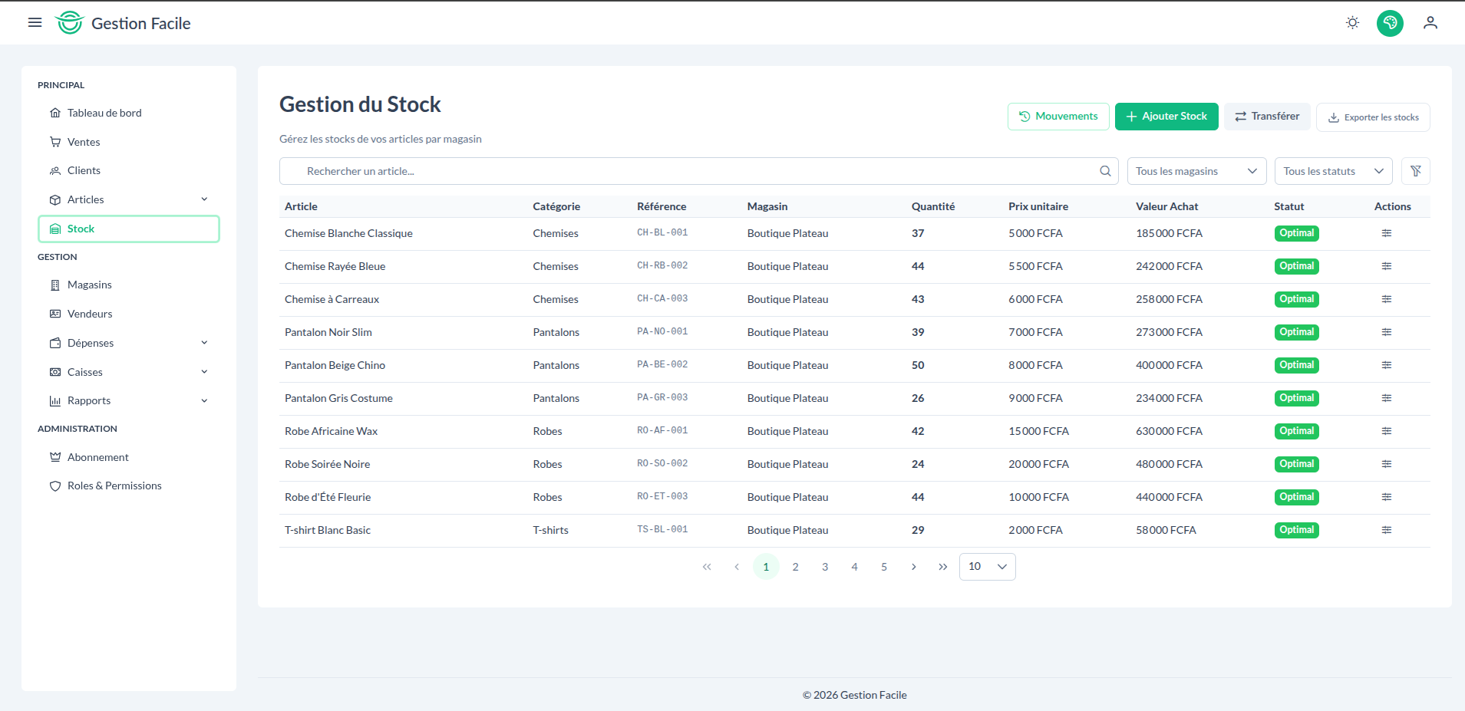Click 630000 FCFA purchase value
Screen dimensions: 1465x711
(x=1169, y=431)
